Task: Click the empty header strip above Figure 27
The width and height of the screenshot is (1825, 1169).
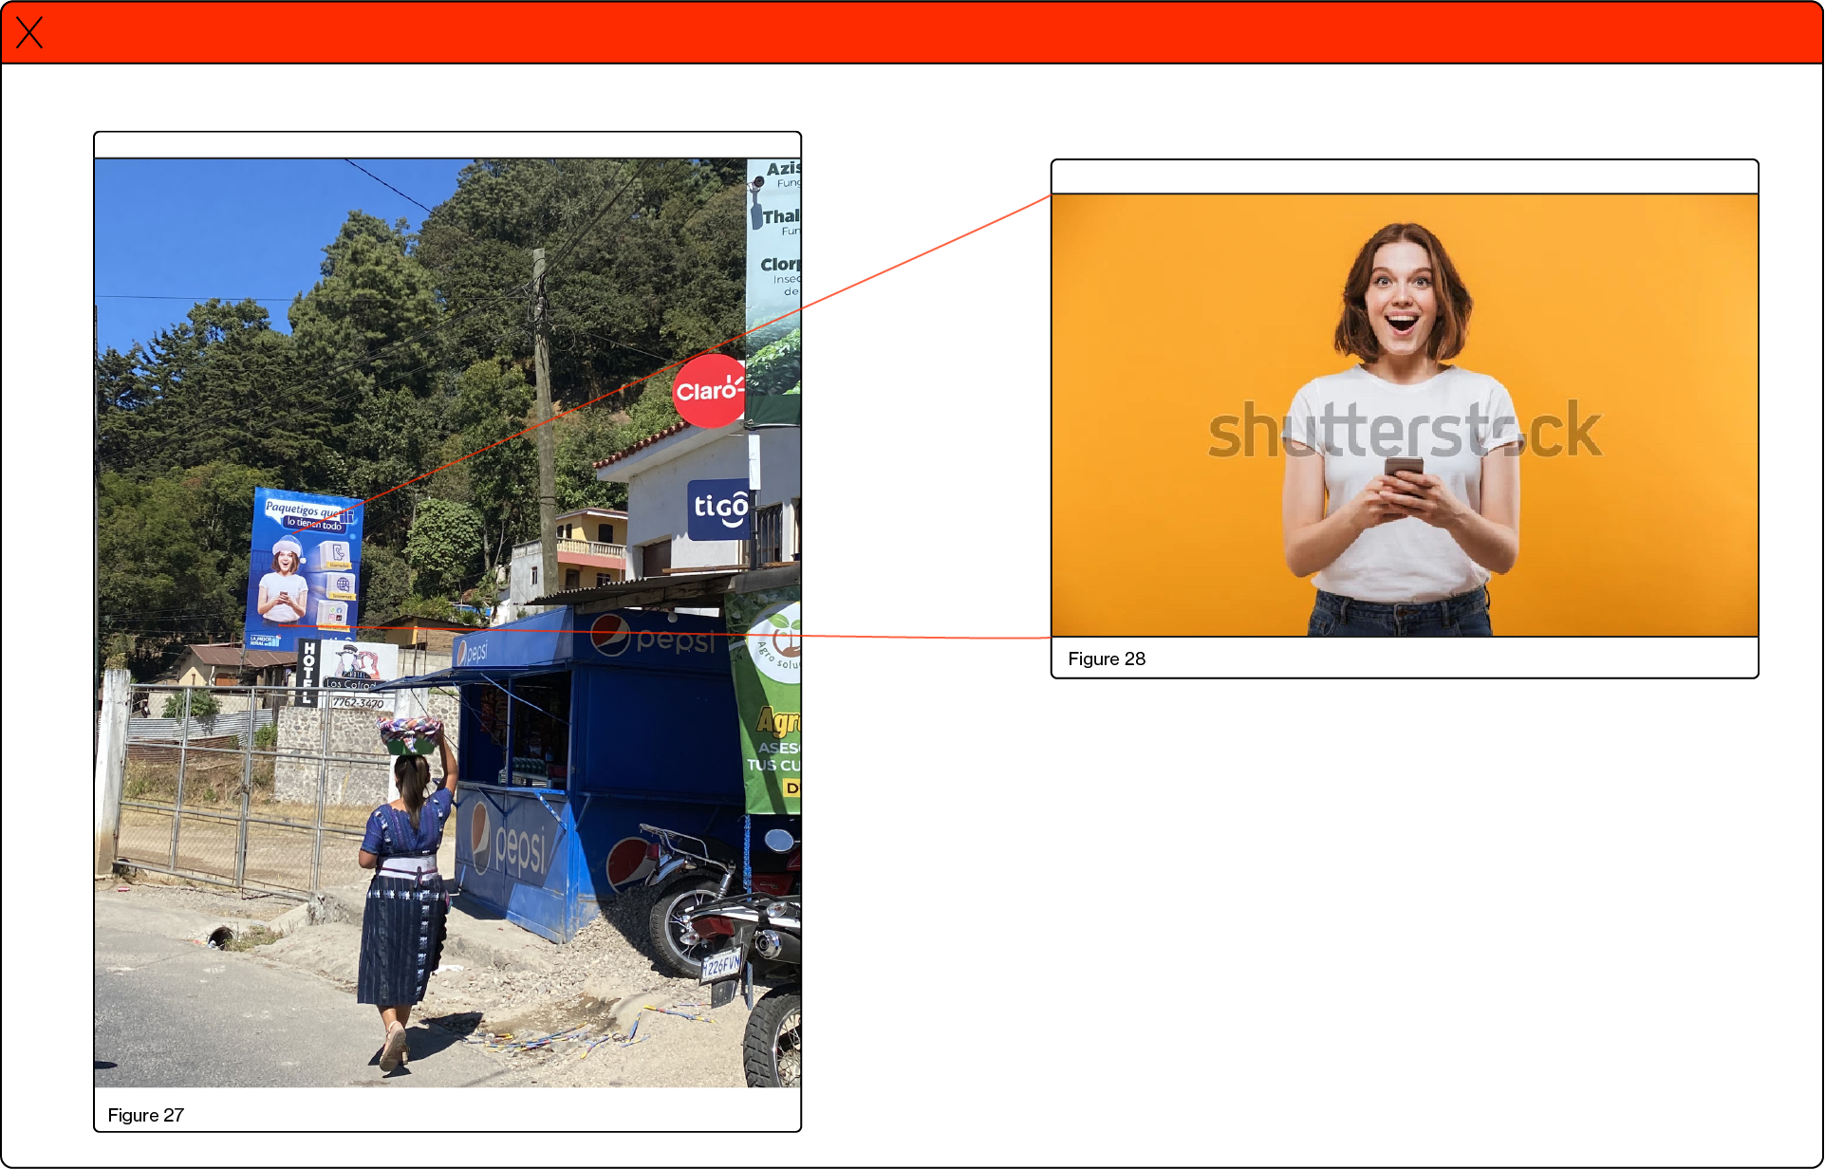Action: coord(447,144)
